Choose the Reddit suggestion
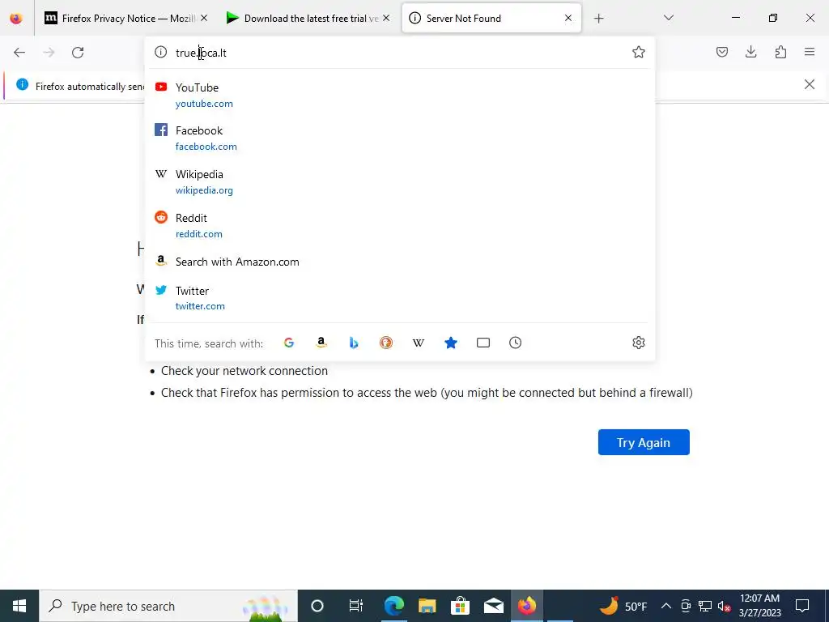 point(399,226)
